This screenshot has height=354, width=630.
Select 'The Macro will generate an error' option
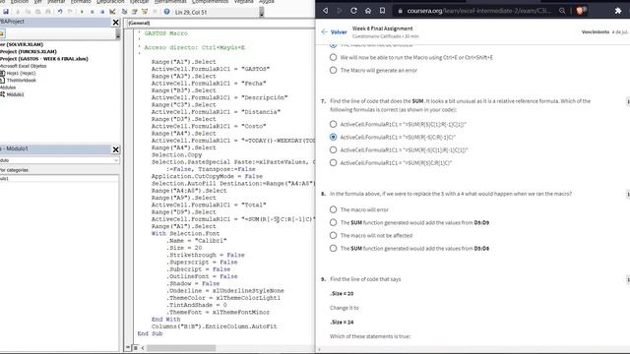(x=333, y=70)
